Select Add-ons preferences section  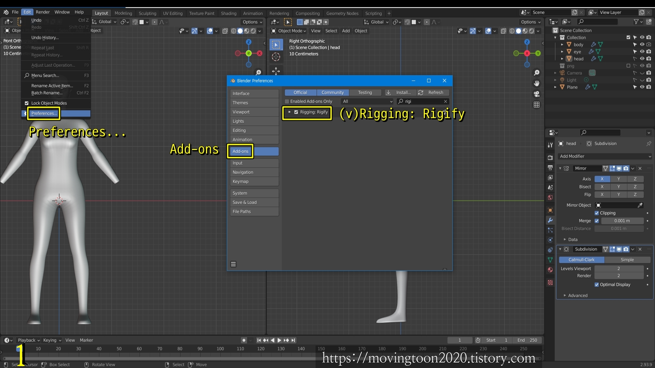(254, 151)
